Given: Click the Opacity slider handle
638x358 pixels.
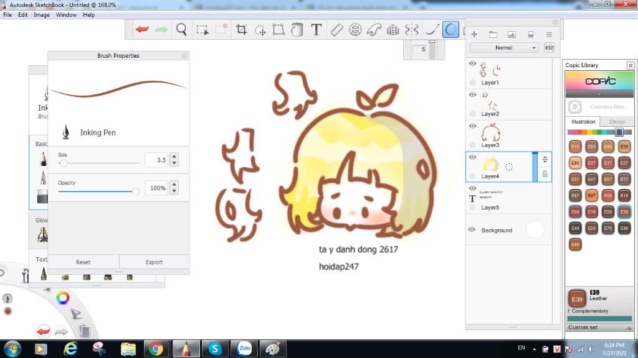Looking at the screenshot, I should point(136,191).
